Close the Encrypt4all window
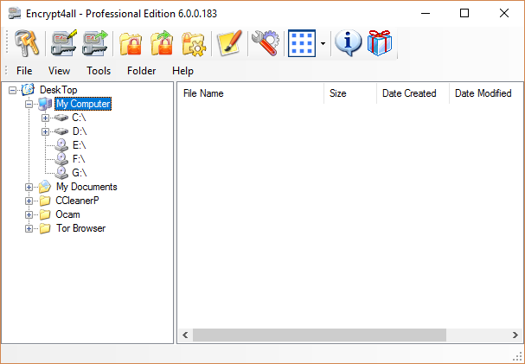The height and width of the screenshot is (364, 525). (504, 13)
